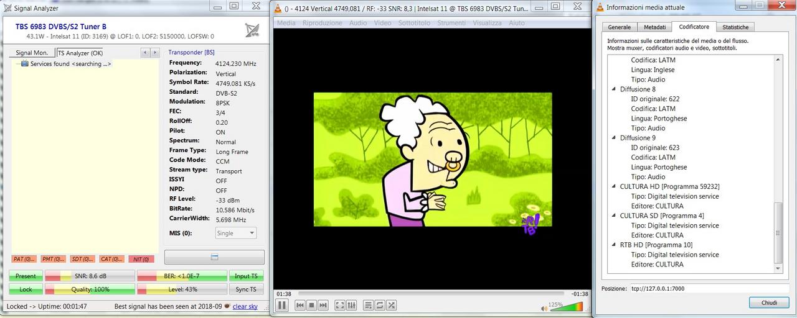Open VLC extended settings equalizer icon
This screenshot has width=797, height=318.
tap(351, 305)
